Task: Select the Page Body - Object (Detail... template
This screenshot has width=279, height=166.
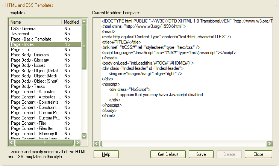Action: pos(45,71)
